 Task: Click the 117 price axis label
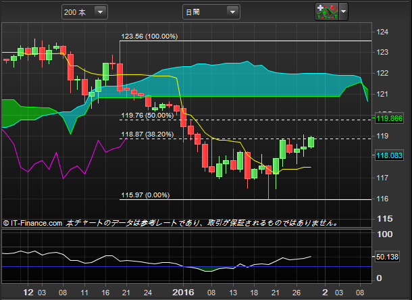tap(382, 178)
